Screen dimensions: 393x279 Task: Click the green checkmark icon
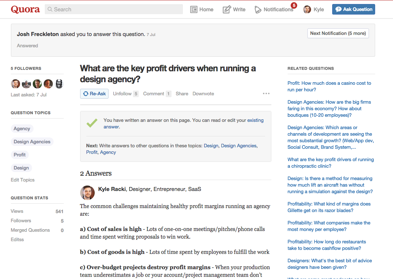click(92, 123)
